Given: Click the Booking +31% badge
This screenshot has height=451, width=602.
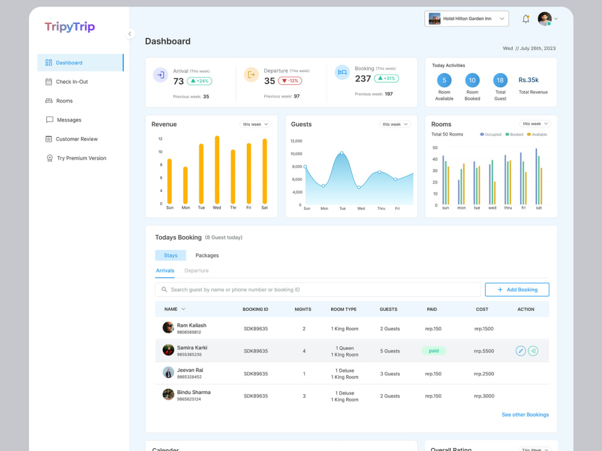Looking at the screenshot, I should click(386, 78).
